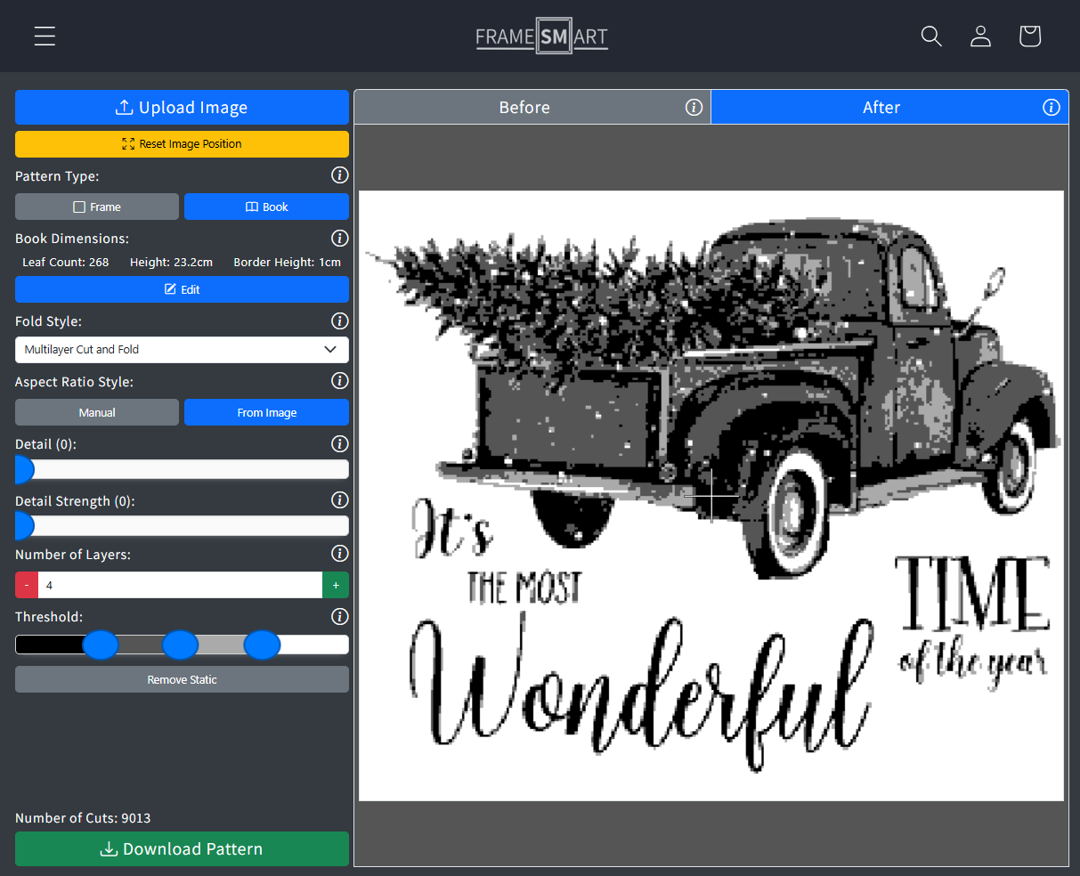Download the pattern
Screen dimensions: 1080x876
point(182,848)
